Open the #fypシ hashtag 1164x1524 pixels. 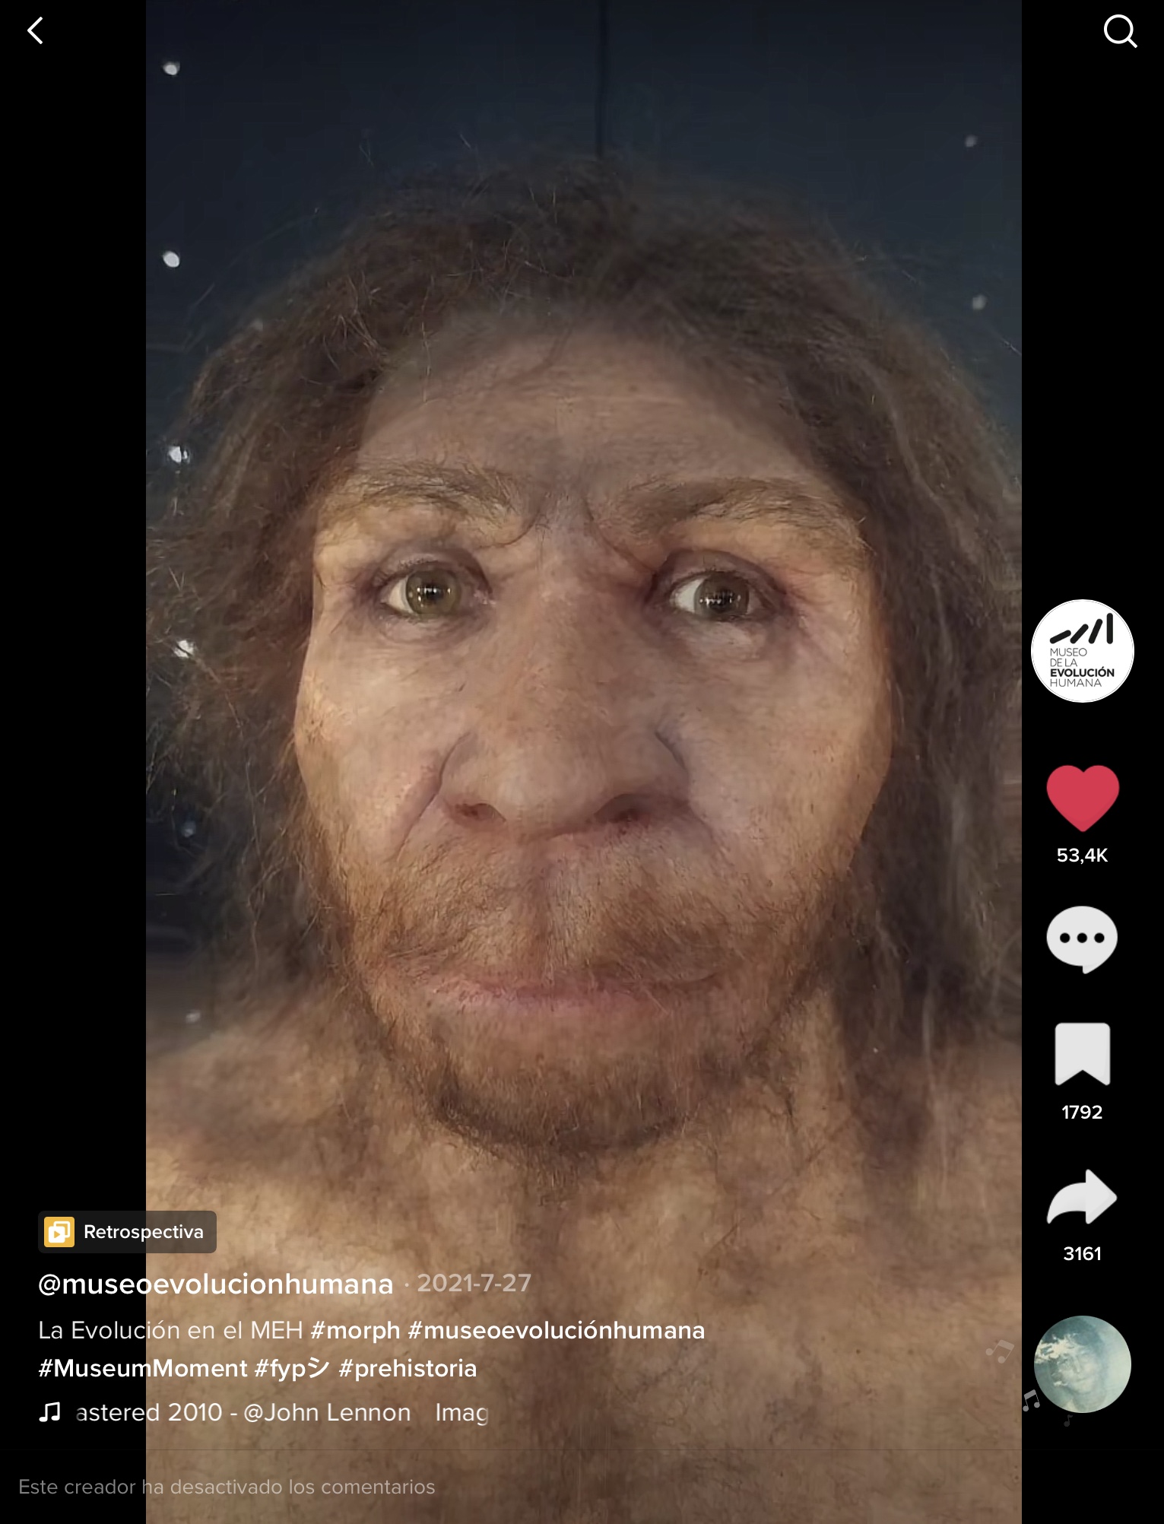(292, 1368)
